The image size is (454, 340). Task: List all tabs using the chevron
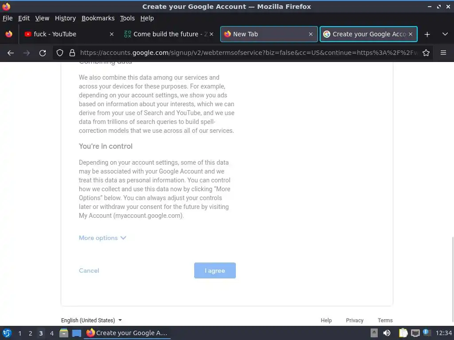tap(445, 34)
